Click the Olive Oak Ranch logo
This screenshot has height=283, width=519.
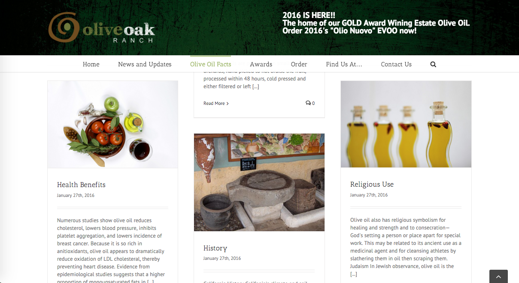point(102,28)
